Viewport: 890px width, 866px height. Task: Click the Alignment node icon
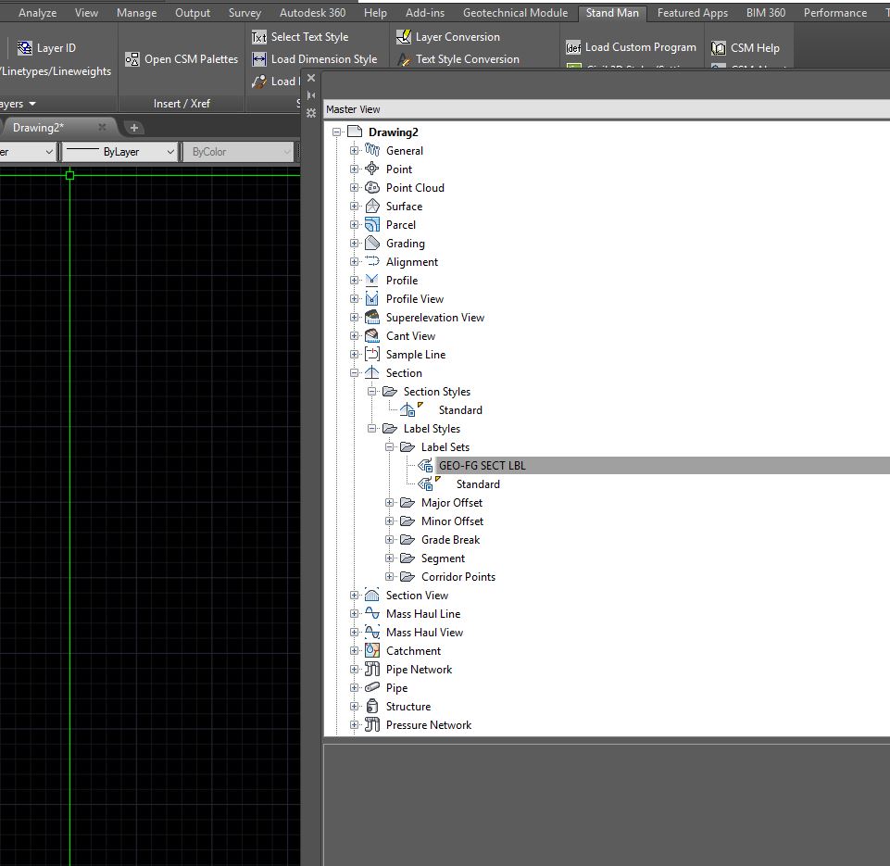(x=372, y=261)
